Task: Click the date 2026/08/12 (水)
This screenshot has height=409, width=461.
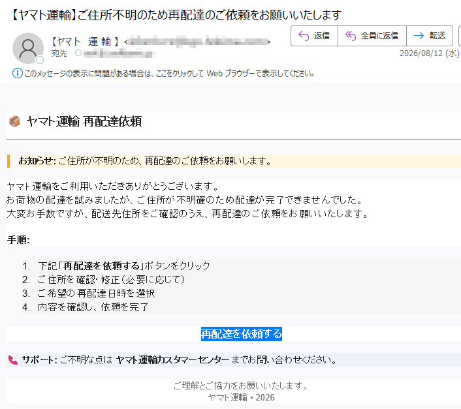Action: (x=429, y=53)
